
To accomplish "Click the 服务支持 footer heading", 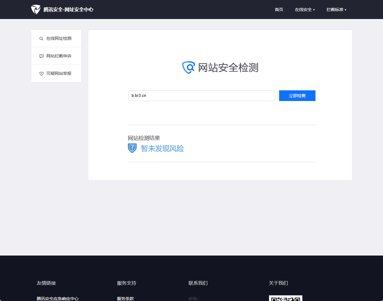I will 126,283.
